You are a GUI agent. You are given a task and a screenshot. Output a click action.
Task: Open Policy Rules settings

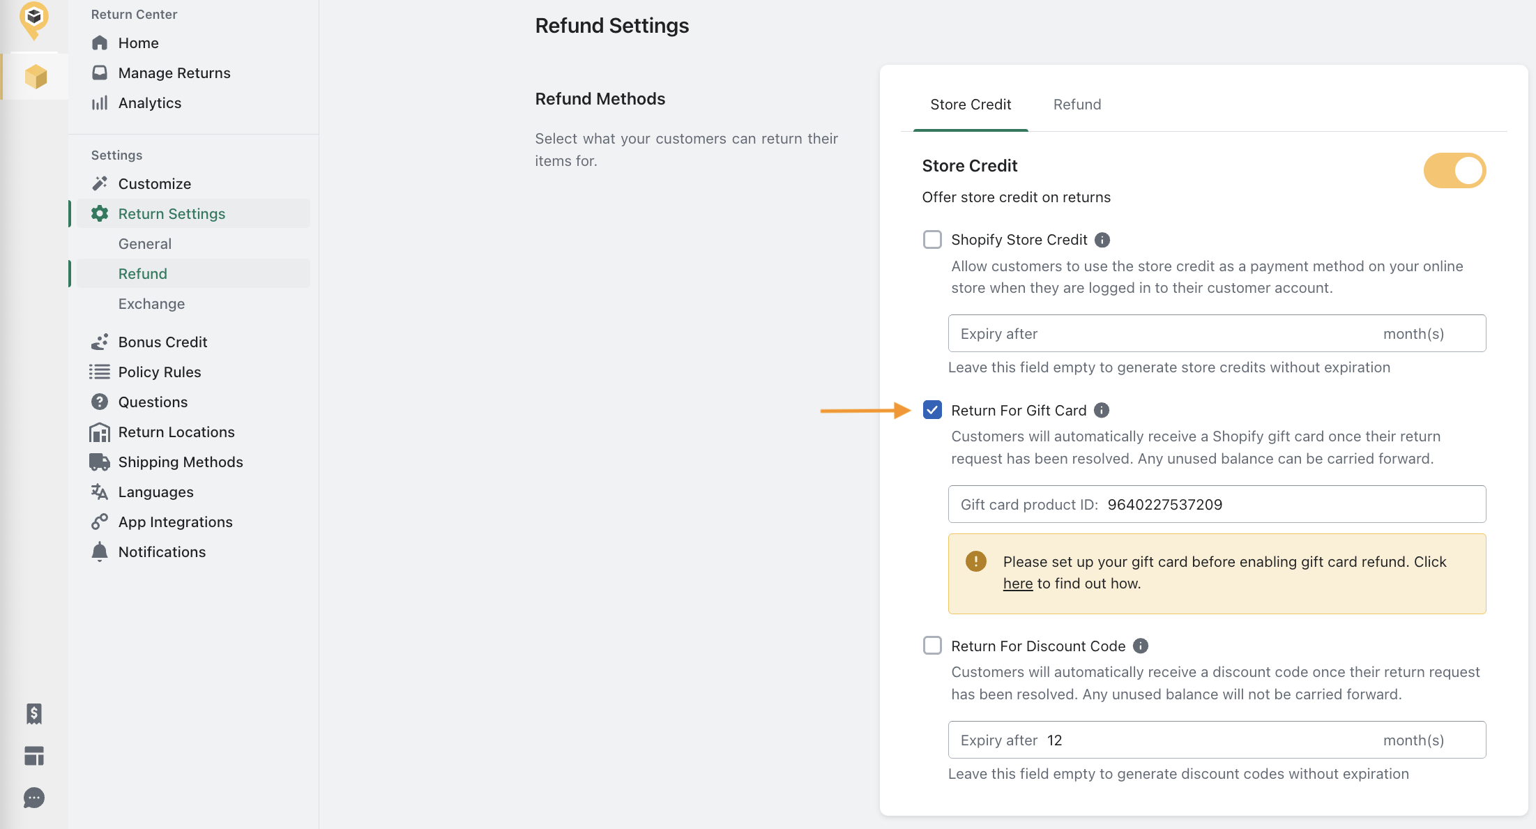[194, 372]
